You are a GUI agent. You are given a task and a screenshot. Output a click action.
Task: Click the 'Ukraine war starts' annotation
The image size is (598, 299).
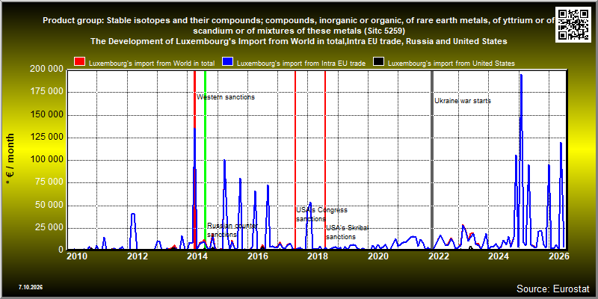(x=463, y=101)
